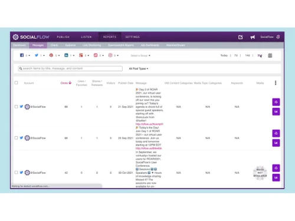Click the SocialFlow avatar in the 21 Sep 2021 row
The width and height of the screenshot is (295, 221).
[27, 107]
